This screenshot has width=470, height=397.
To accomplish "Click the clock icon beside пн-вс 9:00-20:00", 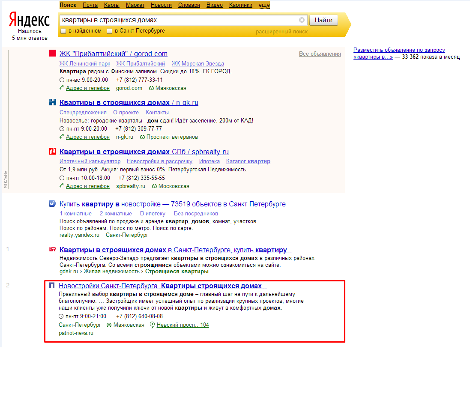I will [62, 80].
